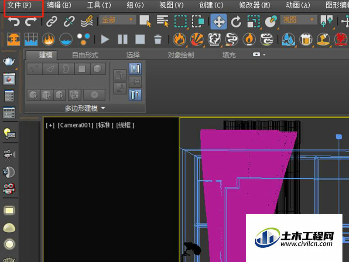Click the blue water grid icon
The height and width of the screenshot is (262, 349).
(x=31, y=39)
